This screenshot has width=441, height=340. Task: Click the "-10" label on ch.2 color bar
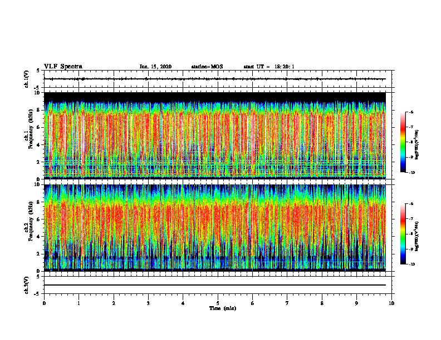(411, 264)
